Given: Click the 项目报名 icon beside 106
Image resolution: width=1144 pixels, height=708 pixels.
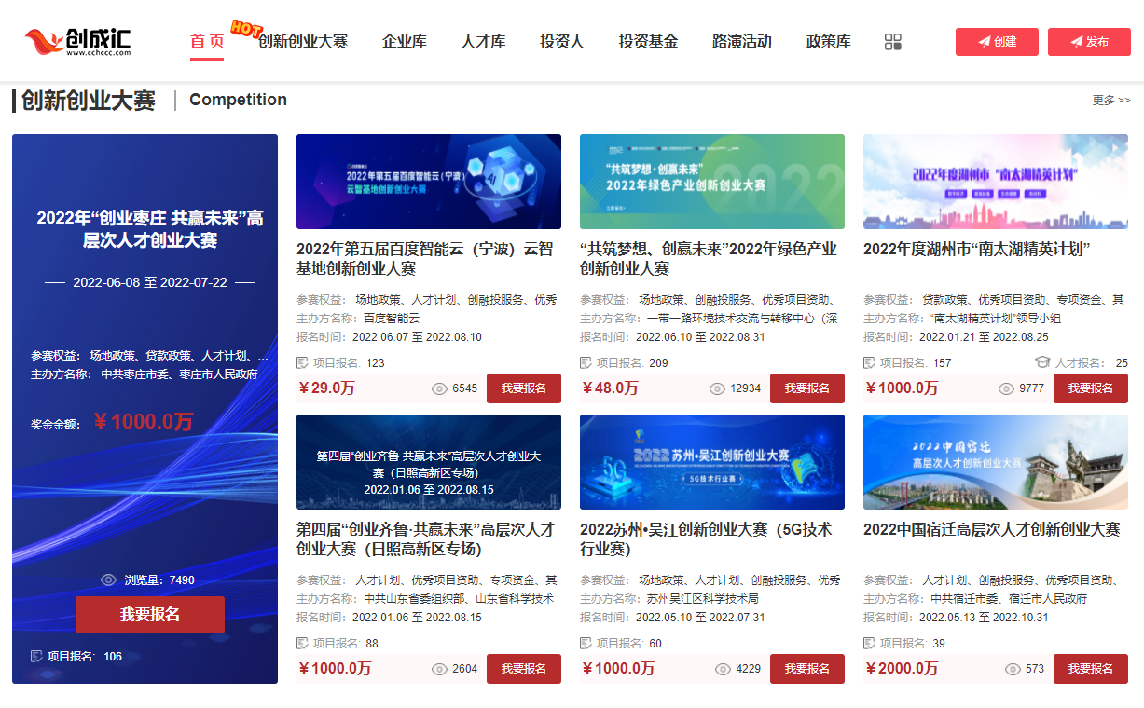Looking at the screenshot, I should click(x=36, y=656).
